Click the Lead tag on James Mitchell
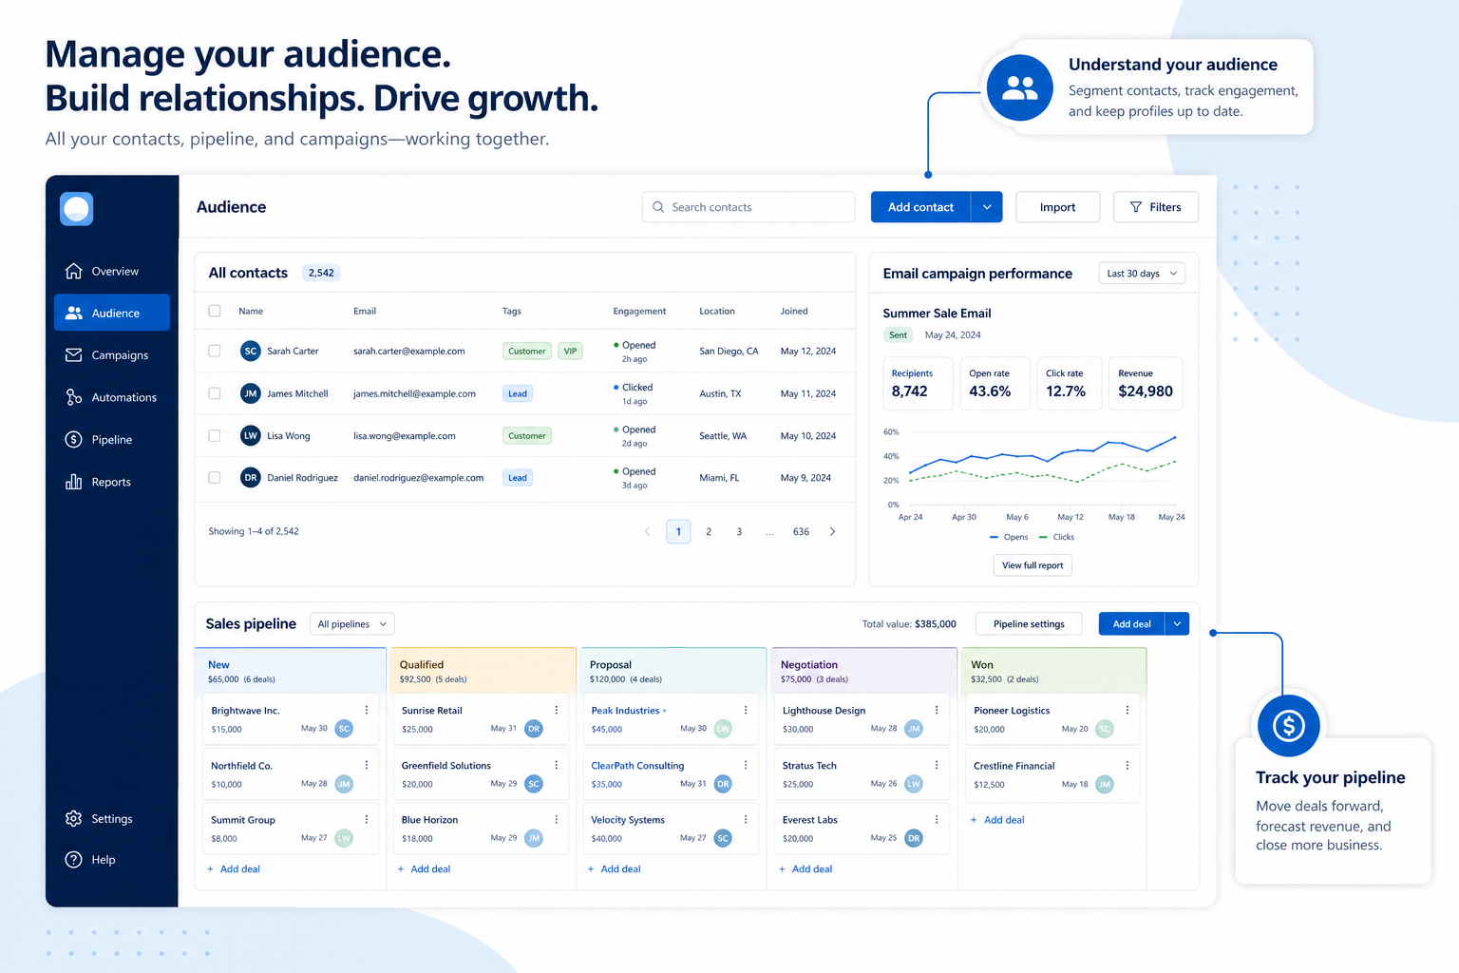Screen dimensions: 1459x973 pos(518,393)
